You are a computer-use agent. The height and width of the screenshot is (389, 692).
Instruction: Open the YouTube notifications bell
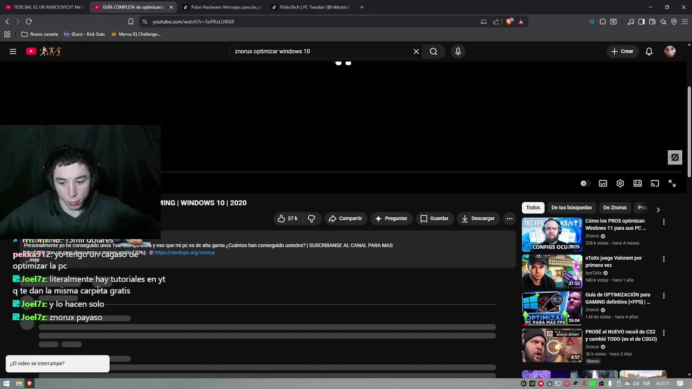coord(649,51)
